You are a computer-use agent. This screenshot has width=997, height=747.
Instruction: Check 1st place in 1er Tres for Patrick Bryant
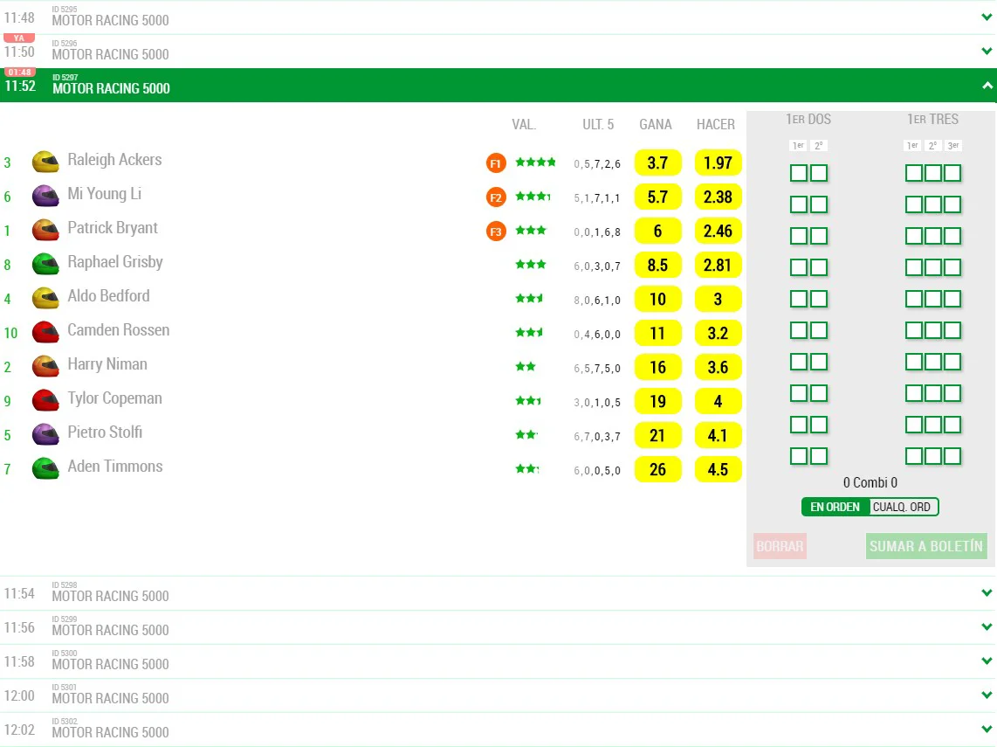[914, 236]
